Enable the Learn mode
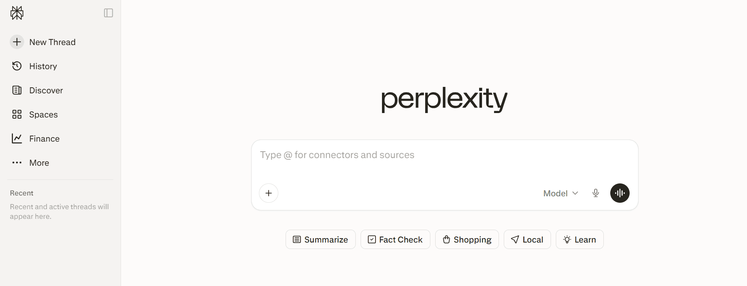This screenshot has width=747, height=286. point(579,239)
